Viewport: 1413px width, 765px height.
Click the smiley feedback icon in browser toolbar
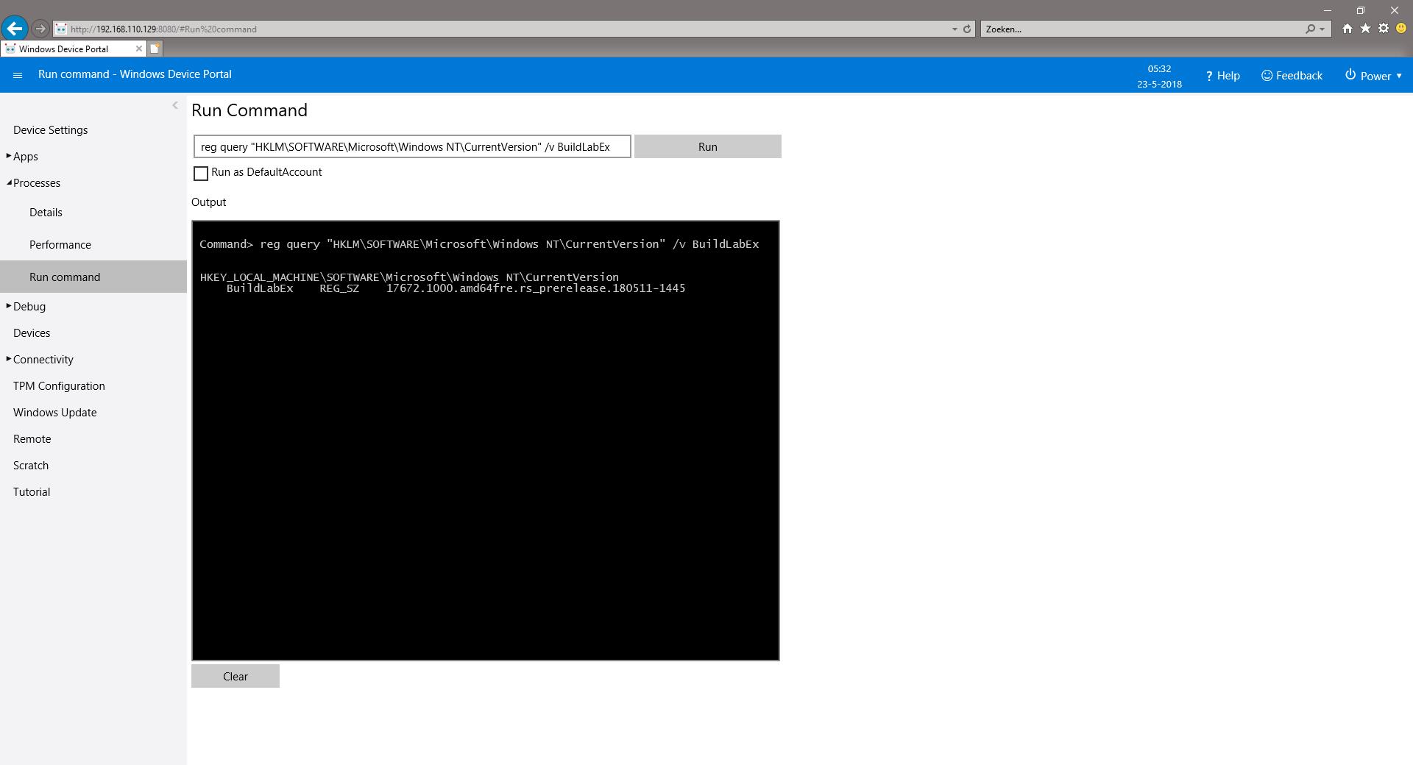coord(1401,29)
